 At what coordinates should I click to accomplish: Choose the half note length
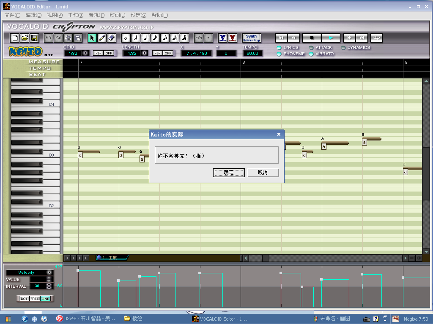pos(136,38)
